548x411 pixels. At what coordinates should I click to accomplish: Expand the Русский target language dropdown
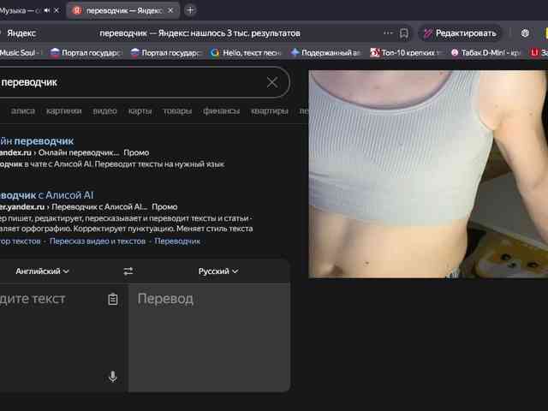(x=218, y=271)
